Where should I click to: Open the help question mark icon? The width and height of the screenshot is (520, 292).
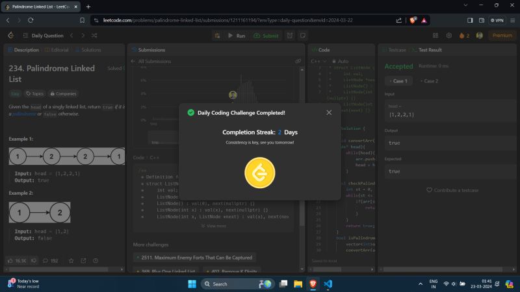[96, 261]
